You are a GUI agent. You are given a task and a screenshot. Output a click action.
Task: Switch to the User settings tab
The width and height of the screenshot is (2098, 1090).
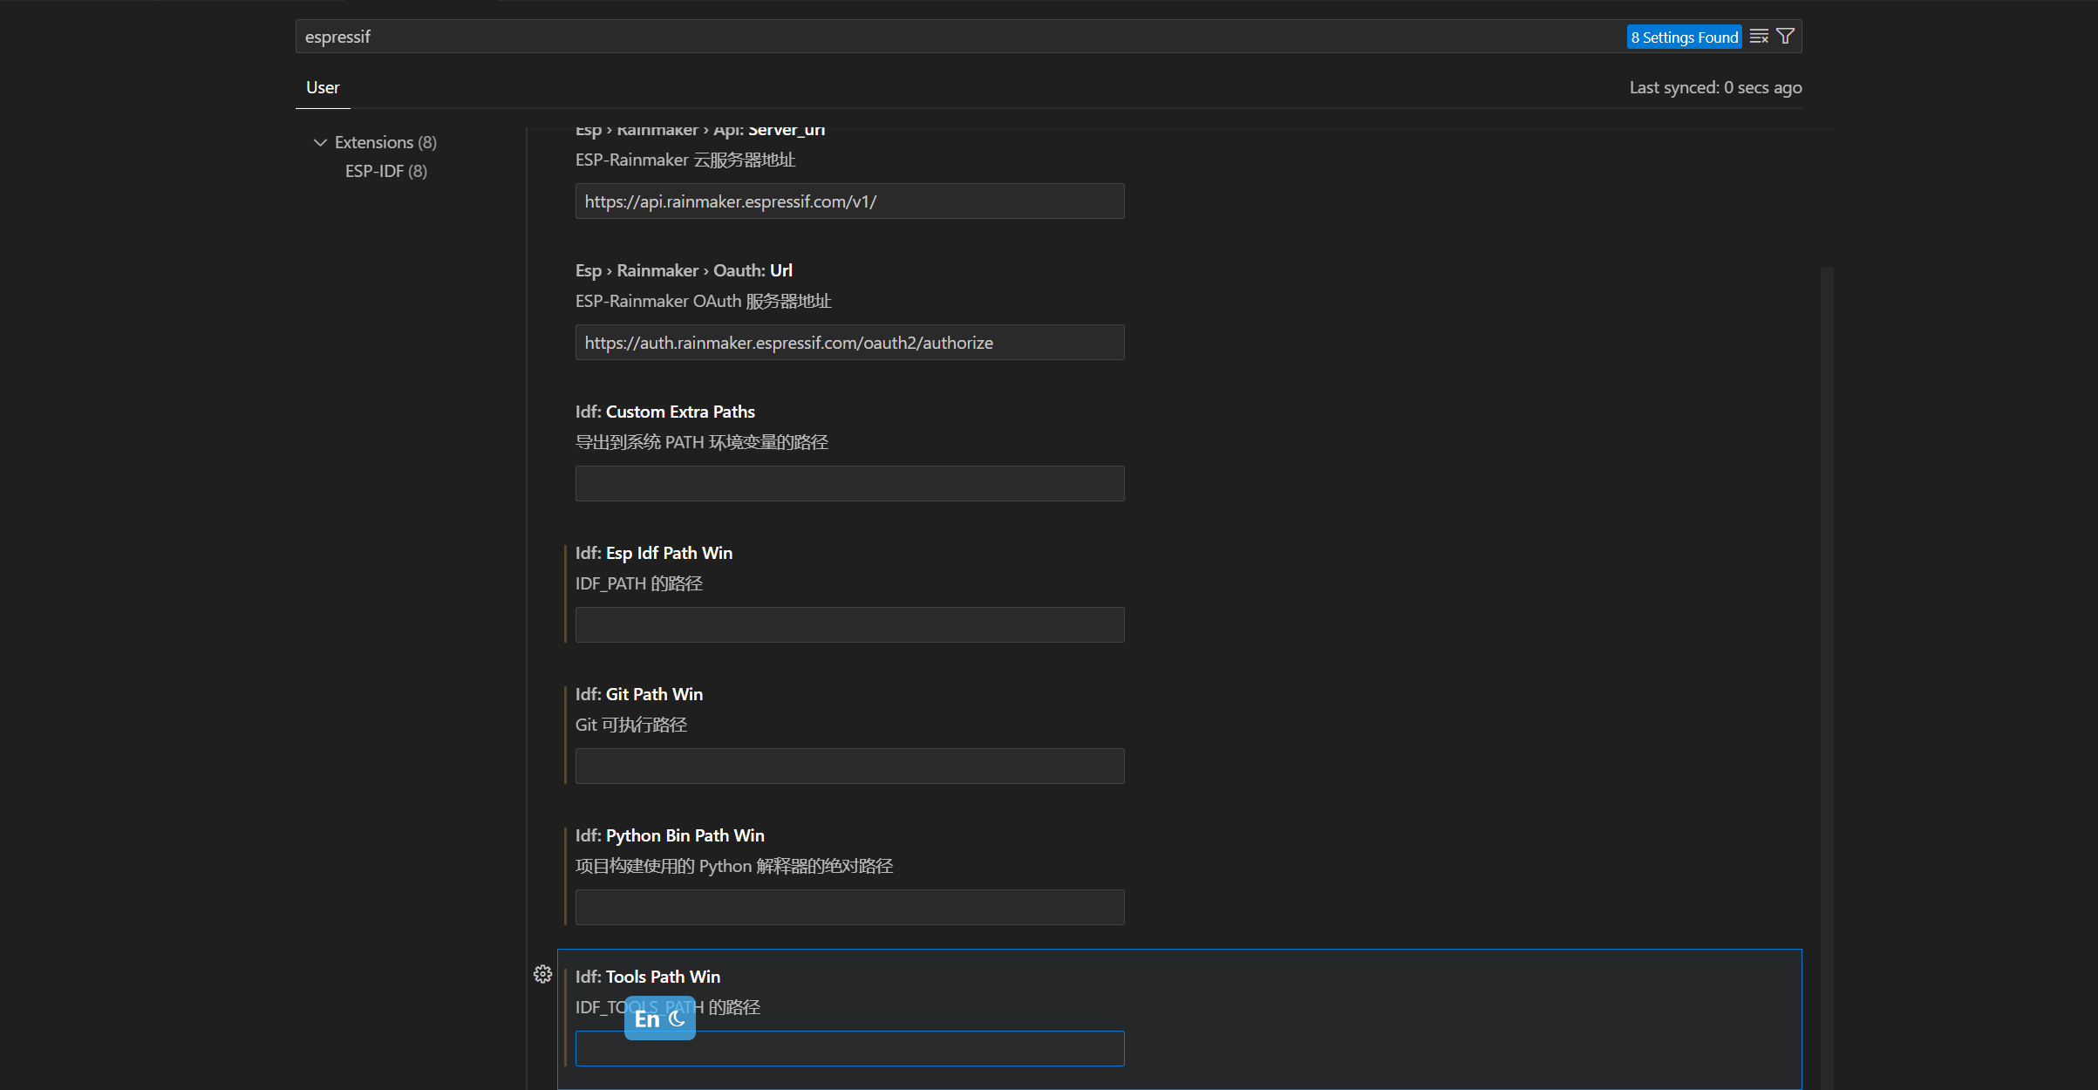tap(323, 87)
